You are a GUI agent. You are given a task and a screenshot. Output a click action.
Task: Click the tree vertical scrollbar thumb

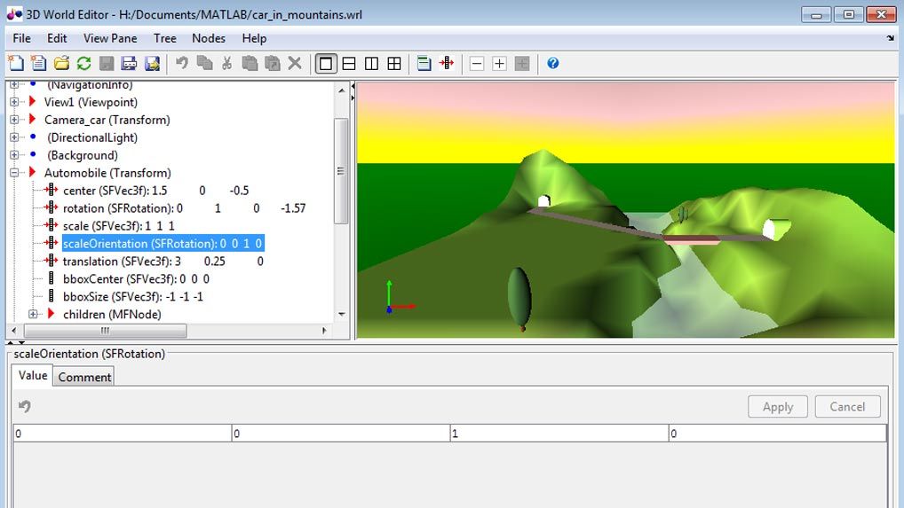[341, 171]
